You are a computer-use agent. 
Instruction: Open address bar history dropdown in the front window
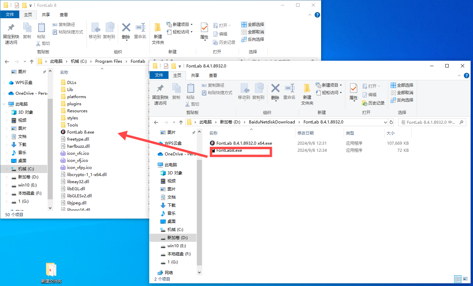(x=385, y=122)
